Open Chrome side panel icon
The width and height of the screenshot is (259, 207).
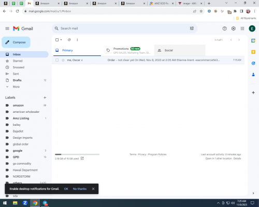pyautogui.click(x=241, y=11)
